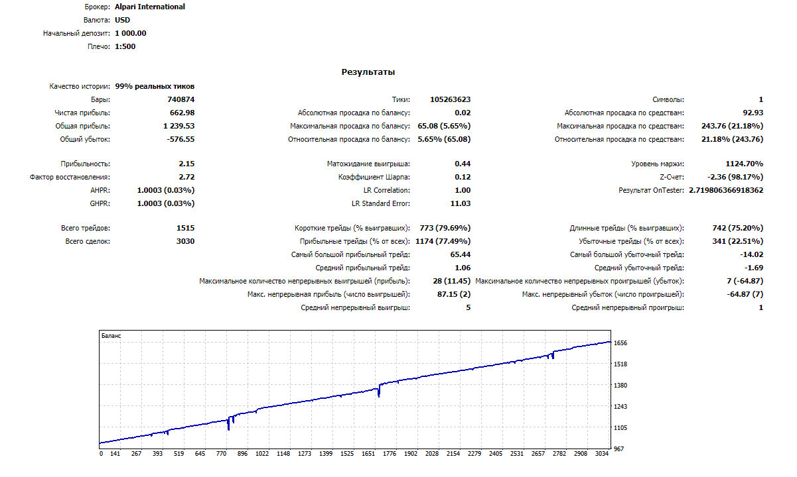The width and height of the screenshot is (797, 477).
Task: Click loss trades value 341 (22.51%)
Action: pyautogui.click(x=738, y=241)
